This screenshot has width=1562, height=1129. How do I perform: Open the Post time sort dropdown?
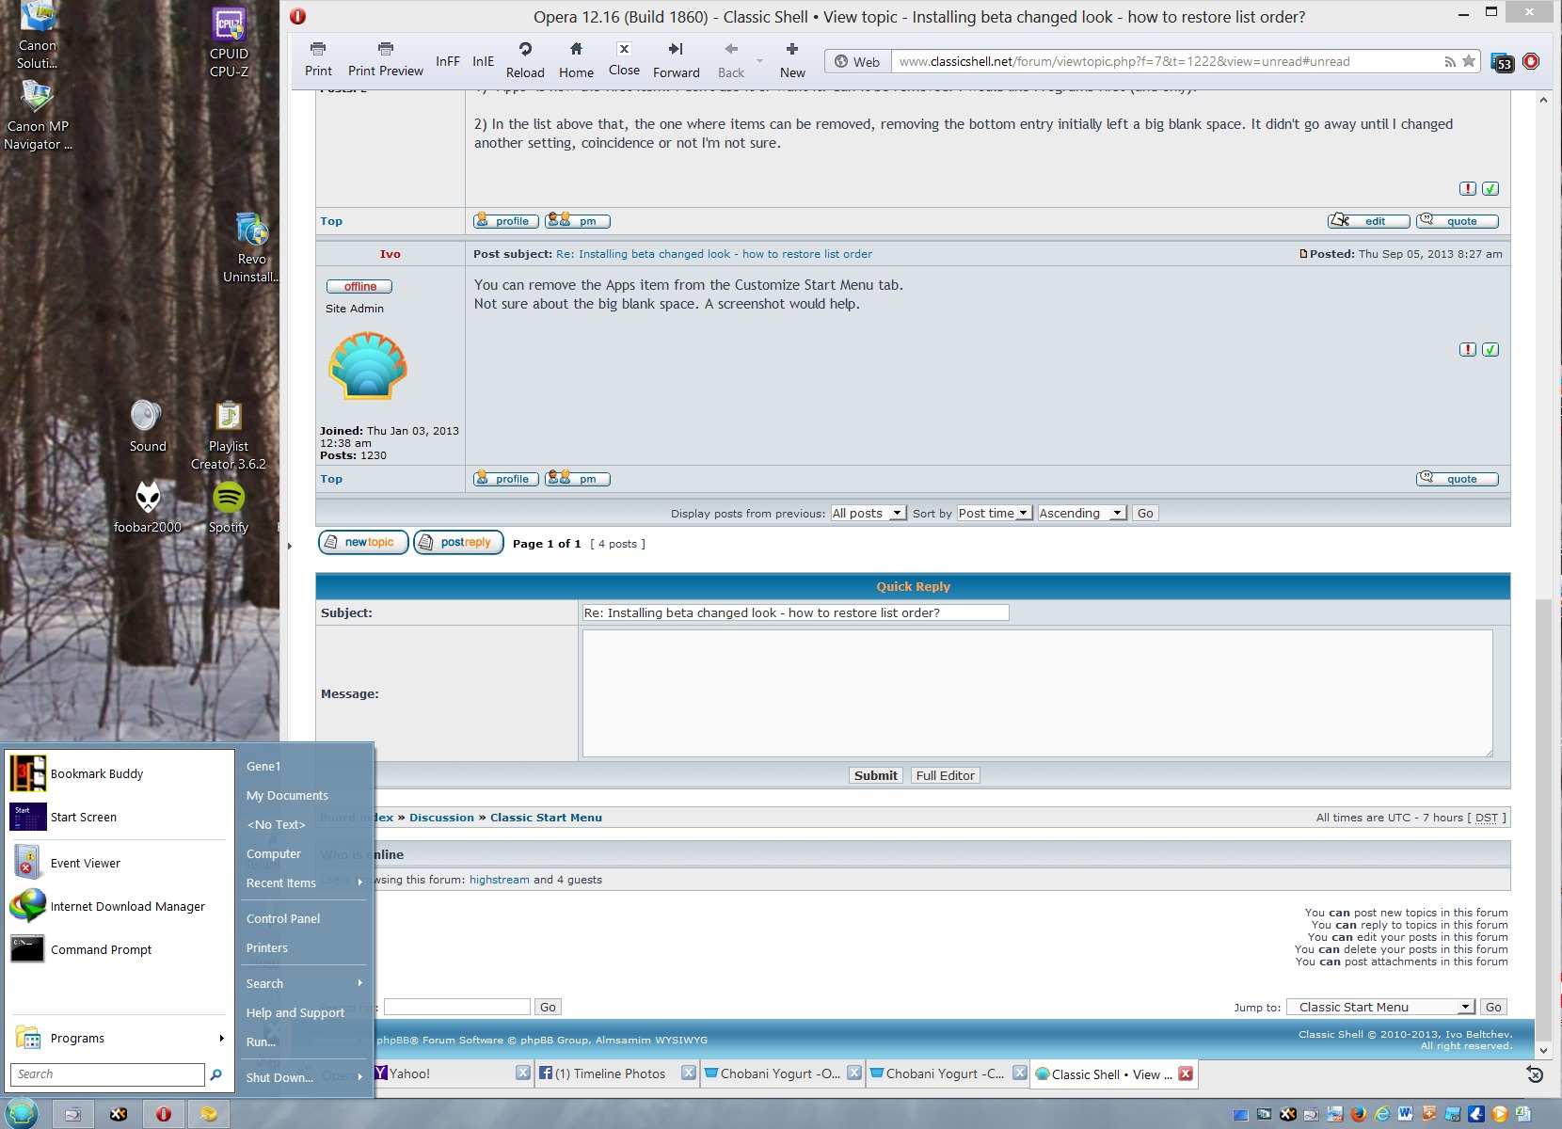[x=994, y=513]
